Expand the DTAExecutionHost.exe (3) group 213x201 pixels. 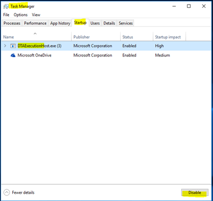5,46
